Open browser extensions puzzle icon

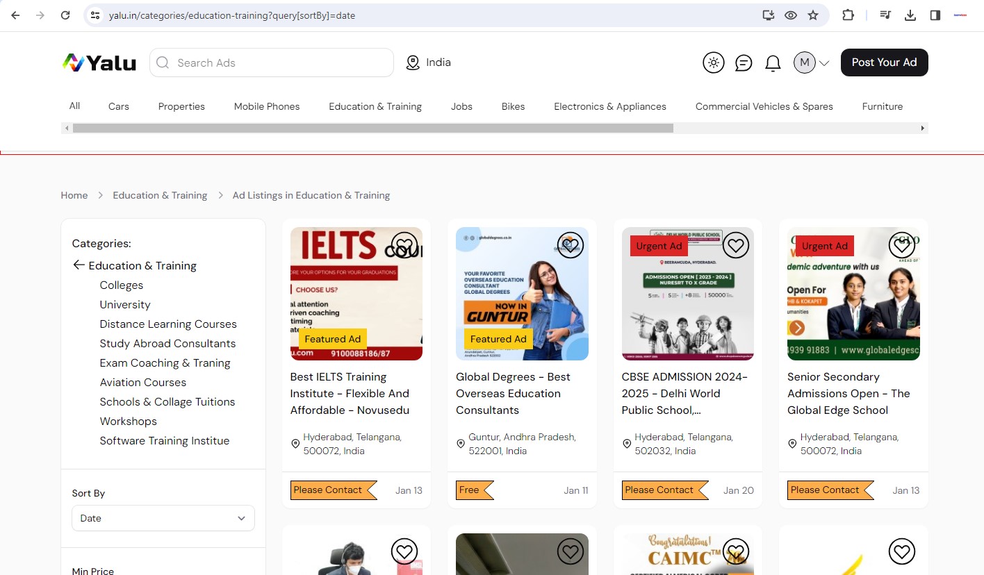tap(848, 15)
